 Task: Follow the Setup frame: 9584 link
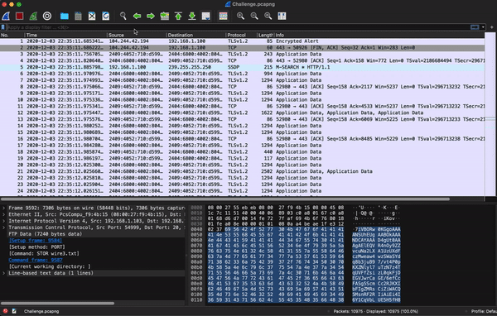coord(36,241)
